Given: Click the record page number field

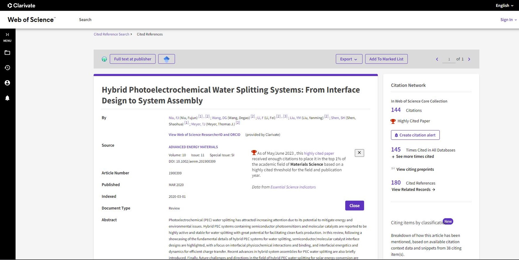Looking at the screenshot, I should (x=449, y=59).
